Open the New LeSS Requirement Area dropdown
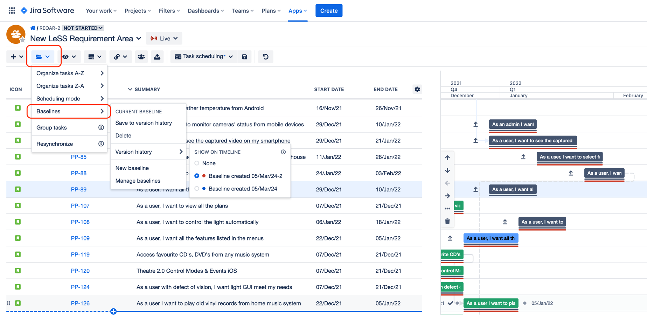The height and width of the screenshot is (315, 647). (86, 38)
